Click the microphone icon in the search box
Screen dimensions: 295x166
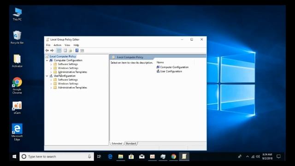89,156
